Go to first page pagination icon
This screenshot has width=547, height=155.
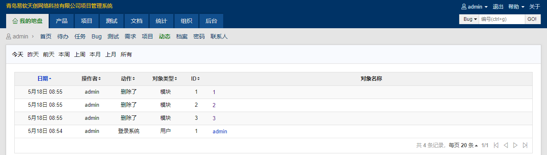(496, 145)
